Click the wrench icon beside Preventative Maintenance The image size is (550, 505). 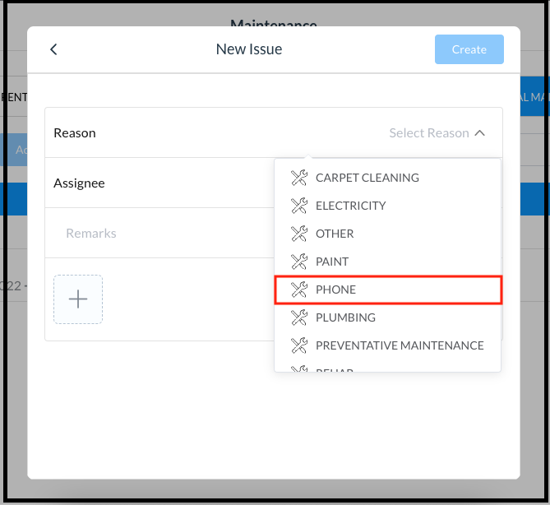click(299, 345)
